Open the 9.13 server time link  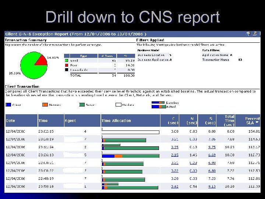(x=212, y=186)
